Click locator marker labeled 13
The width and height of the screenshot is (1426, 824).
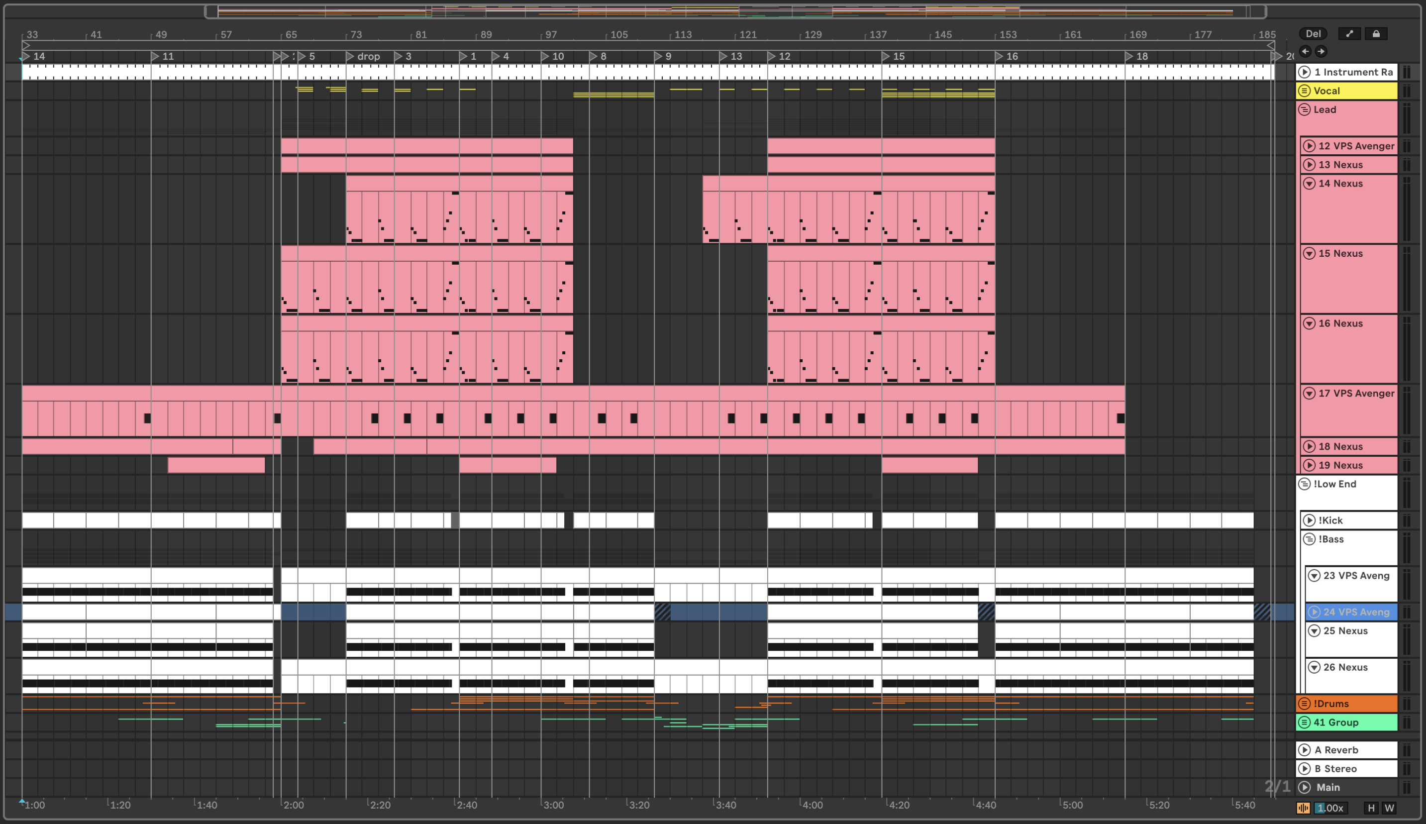(730, 56)
